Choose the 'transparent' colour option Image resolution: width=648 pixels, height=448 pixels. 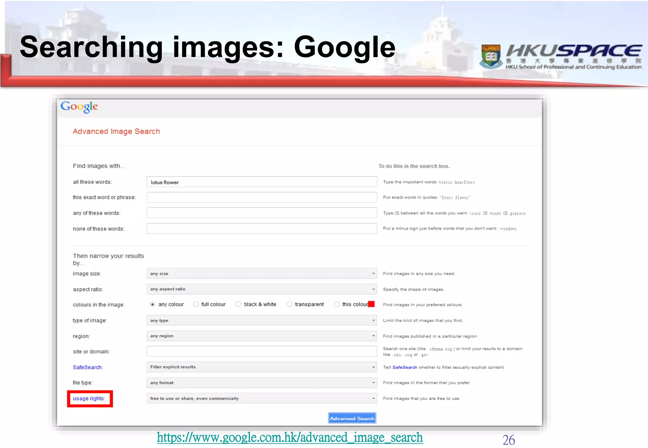click(x=290, y=304)
